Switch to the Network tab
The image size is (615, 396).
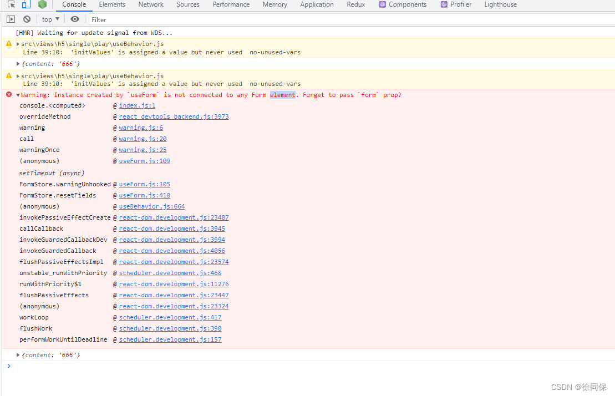(151, 4)
